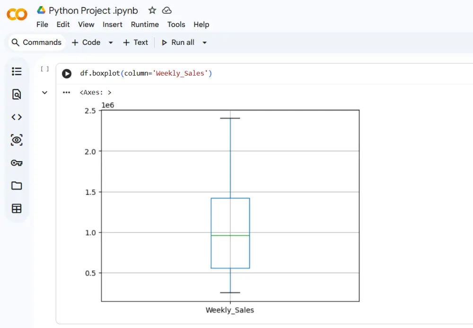Open the Insert menu
This screenshot has width=473, height=328.
(113, 25)
